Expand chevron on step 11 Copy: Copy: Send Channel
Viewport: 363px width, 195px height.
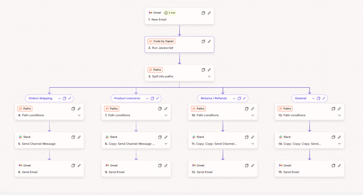[x=253, y=144]
